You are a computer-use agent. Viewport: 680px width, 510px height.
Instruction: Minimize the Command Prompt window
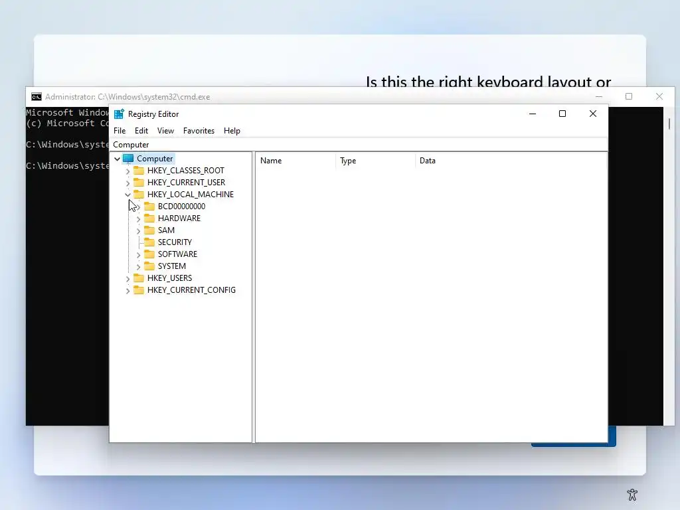pos(599,96)
